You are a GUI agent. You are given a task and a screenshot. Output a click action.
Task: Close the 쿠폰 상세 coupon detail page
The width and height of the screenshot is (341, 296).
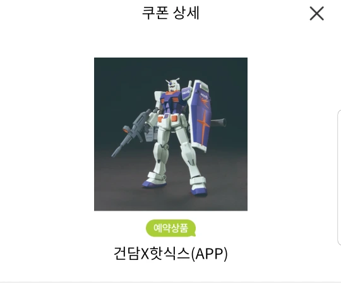point(316,13)
